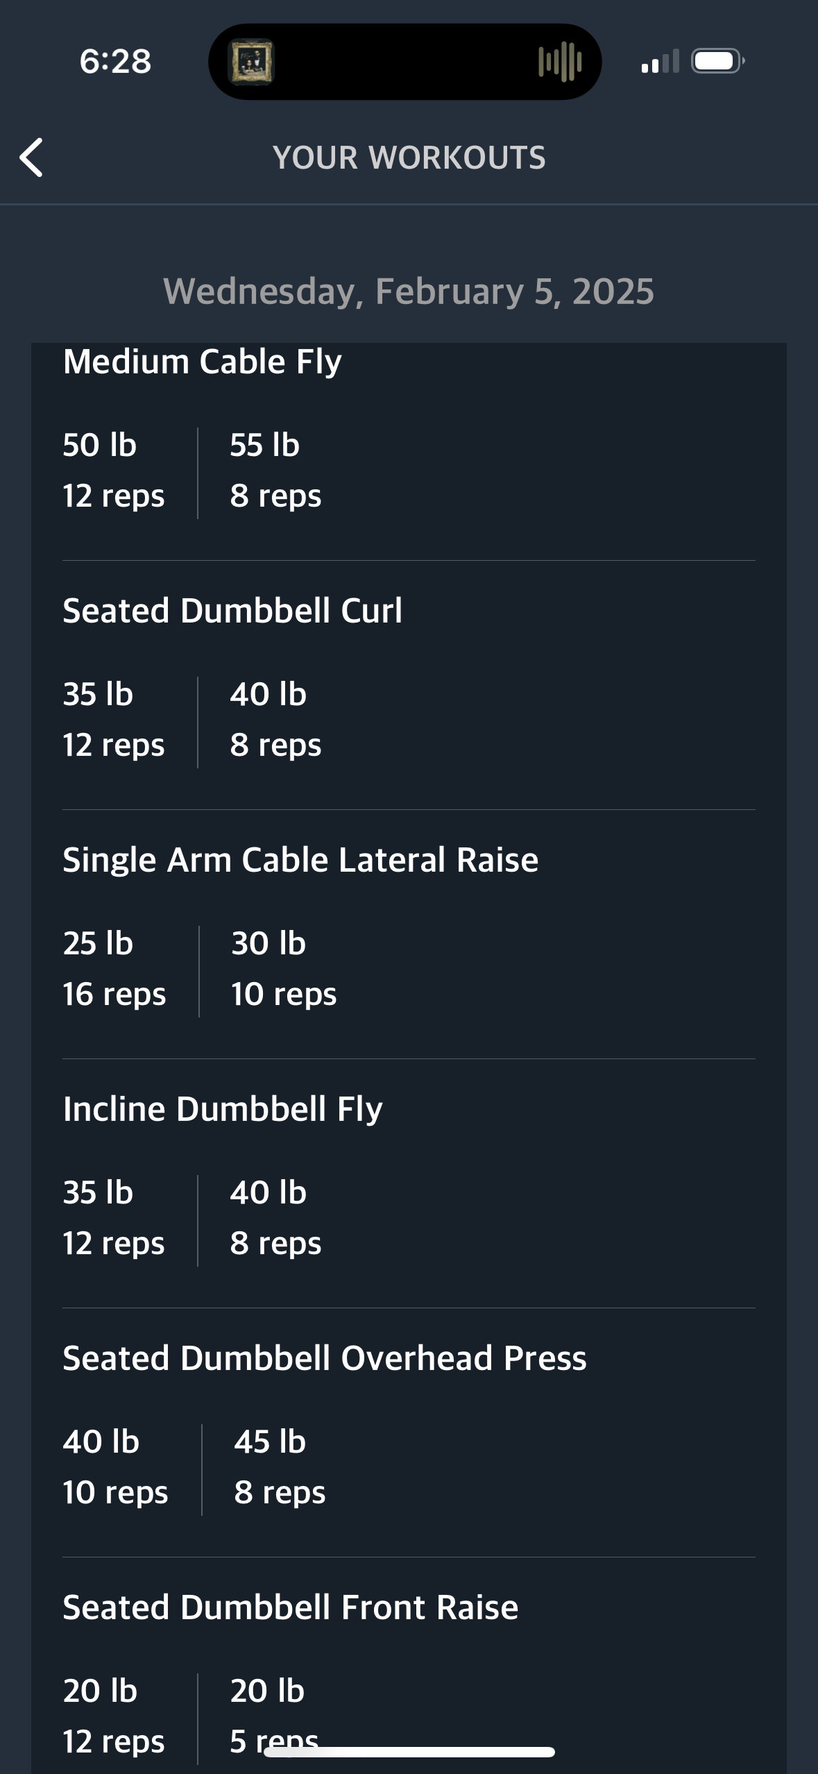Screen dimensions: 818x1774
Task: Tap the home indicator bar at bottom
Action: coord(409,1752)
